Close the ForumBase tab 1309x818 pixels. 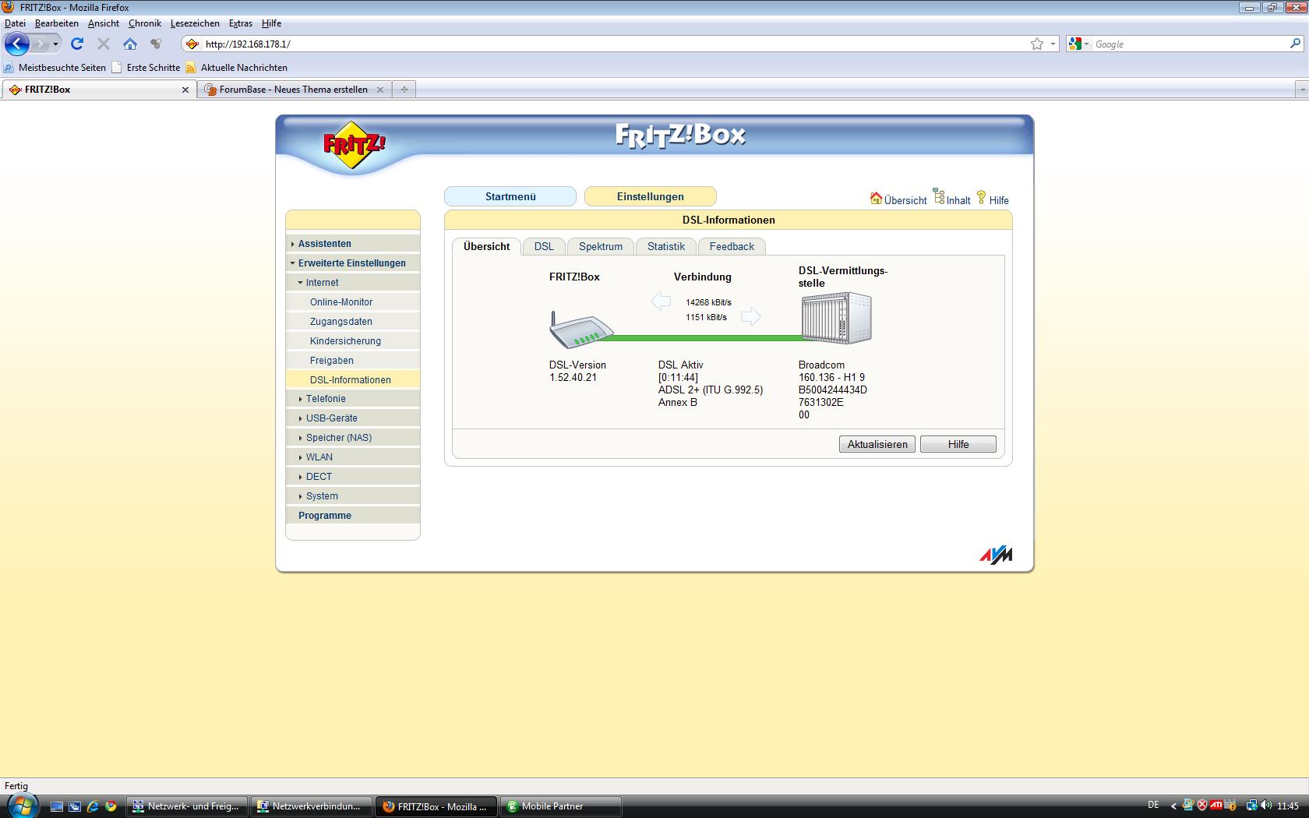coord(380,90)
